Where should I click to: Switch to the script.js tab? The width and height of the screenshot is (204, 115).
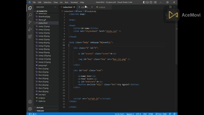pyautogui.click(x=102, y=7)
